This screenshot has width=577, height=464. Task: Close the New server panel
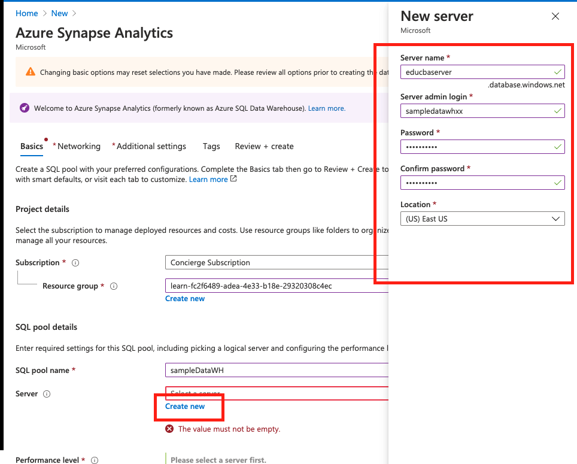click(x=555, y=16)
